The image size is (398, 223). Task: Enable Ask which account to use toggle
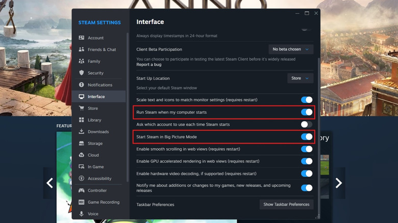point(307,124)
